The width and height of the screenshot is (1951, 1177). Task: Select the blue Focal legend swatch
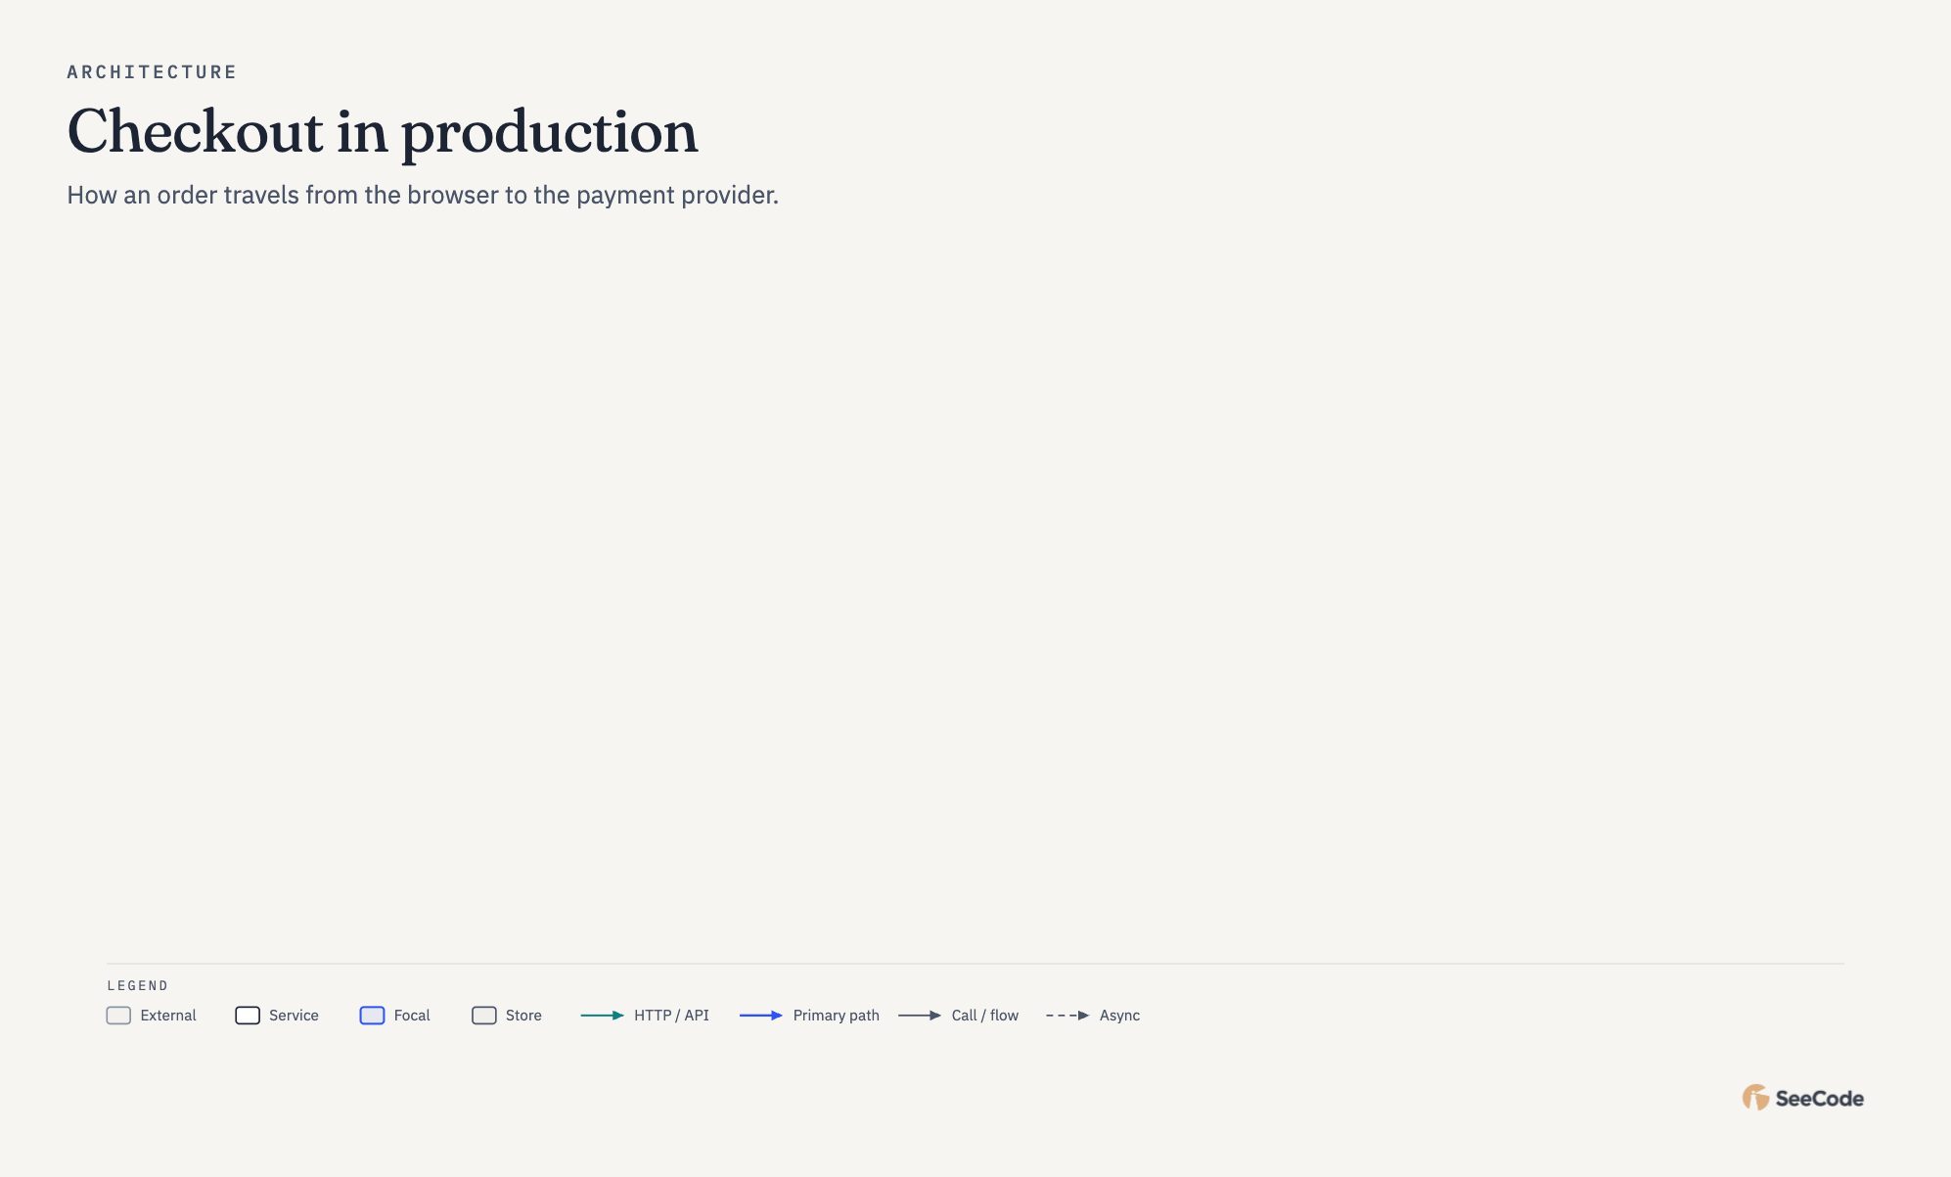(372, 1016)
